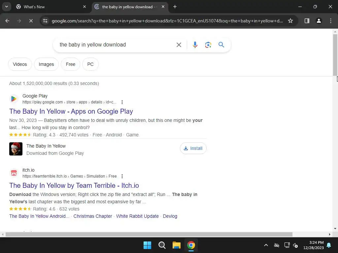The image size is (338, 253).
Task: Open the tab search dropdown arrow
Action: [x=7, y=7]
